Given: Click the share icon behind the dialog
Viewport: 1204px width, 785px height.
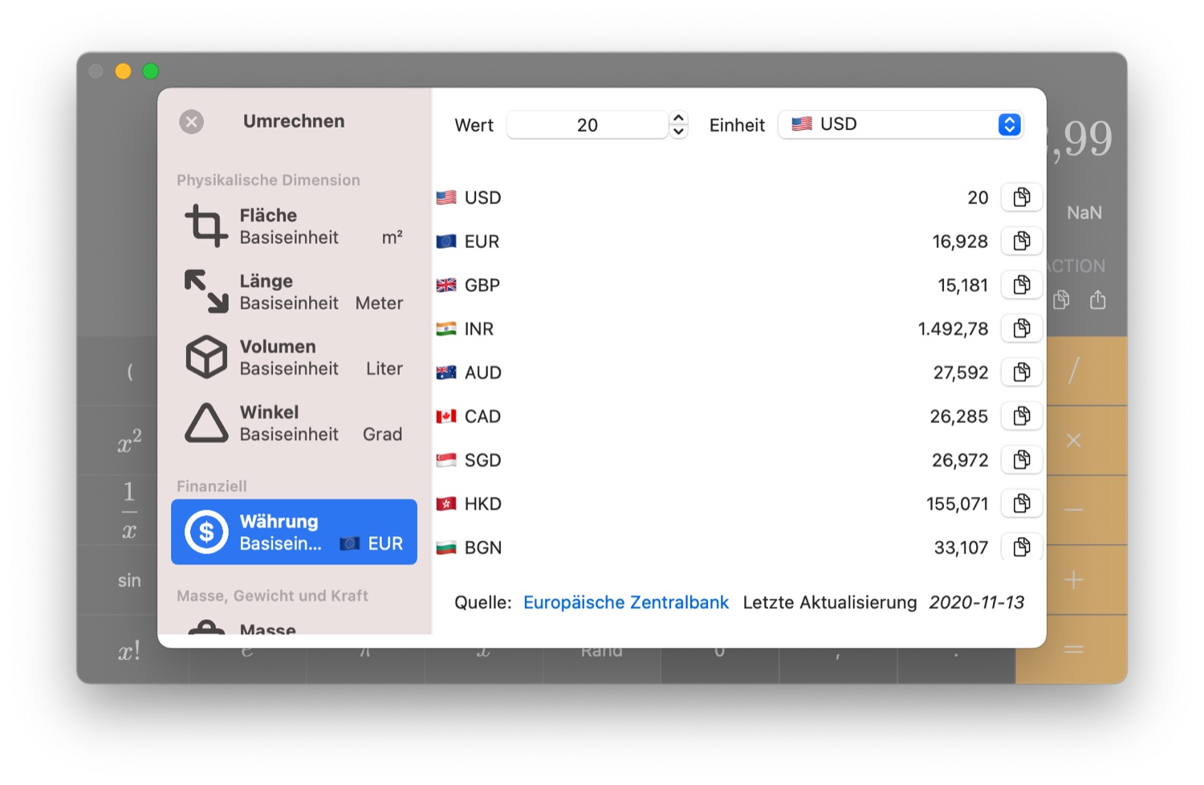Looking at the screenshot, I should [x=1097, y=299].
